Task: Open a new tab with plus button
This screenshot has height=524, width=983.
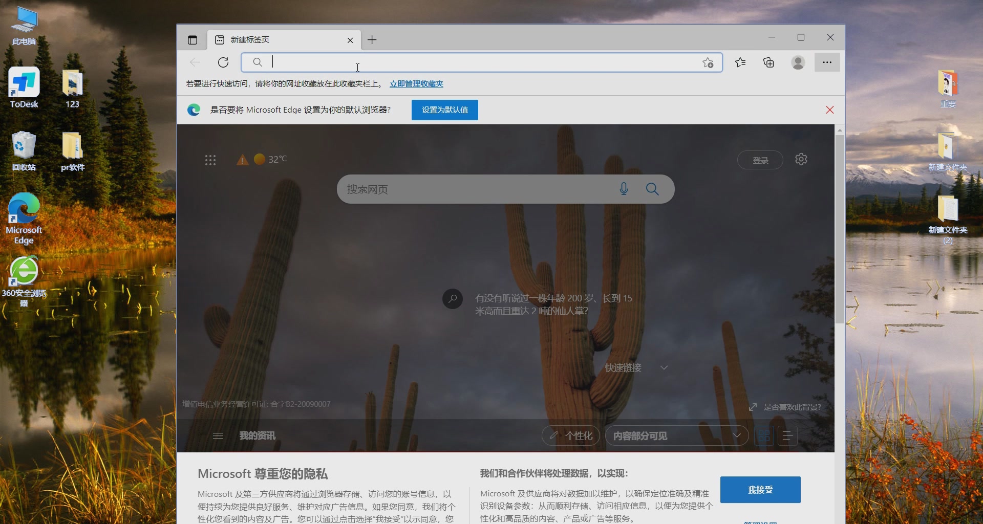Action: coord(372,40)
